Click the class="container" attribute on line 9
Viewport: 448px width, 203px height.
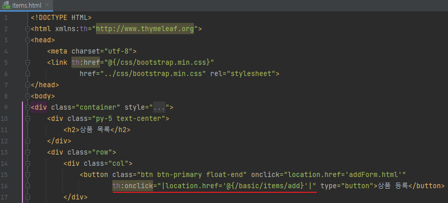pos(85,108)
